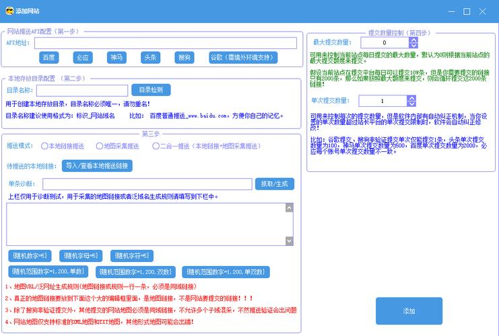Choose the 头条 push API
The image size is (499, 336).
tap(151, 58)
